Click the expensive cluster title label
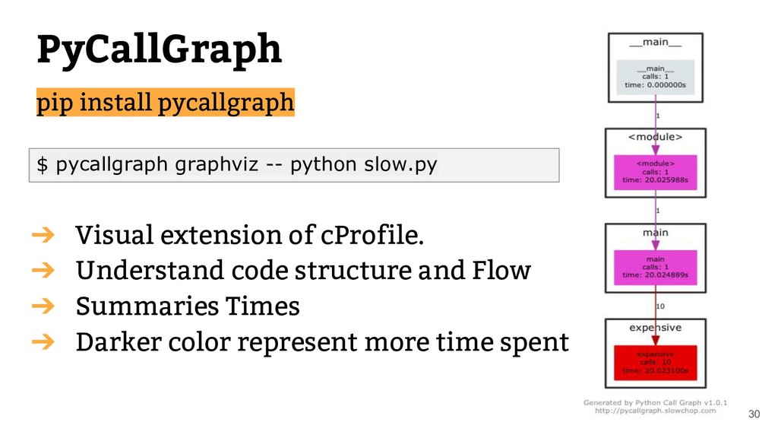Screen dimensions: 778x438 coord(655,327)
